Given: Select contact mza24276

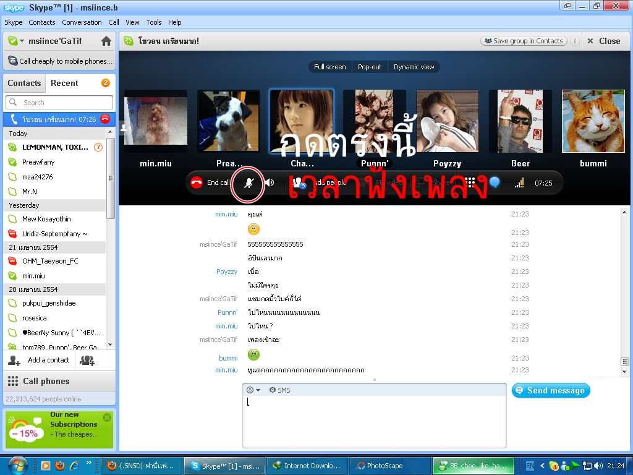Looking at the screenshot, I should point(55,177).
